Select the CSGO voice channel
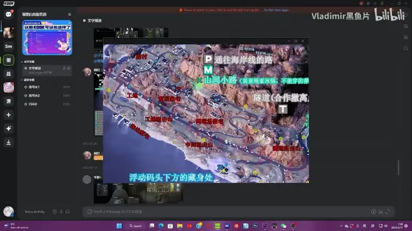Image resolution: width=412 pixels, height=231 pixels. coord(47,104)
